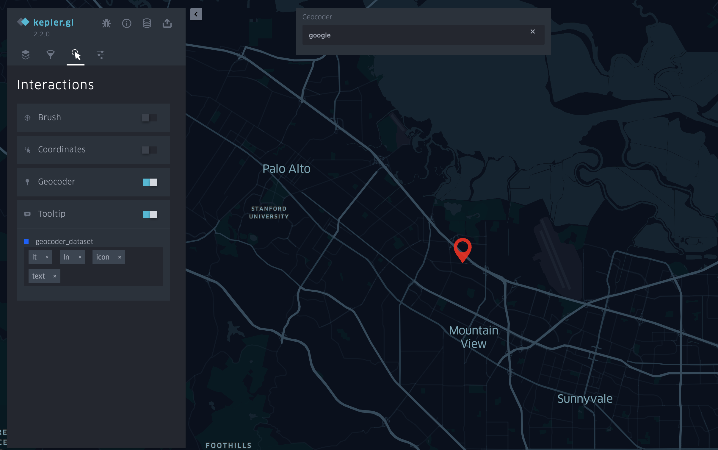Collapse the side panel with the arrow

196,14
